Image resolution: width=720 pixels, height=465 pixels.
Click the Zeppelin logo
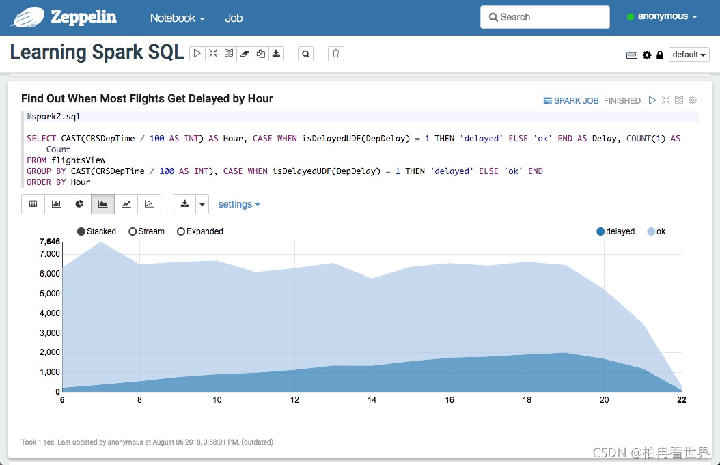click(x=64, y=18)
